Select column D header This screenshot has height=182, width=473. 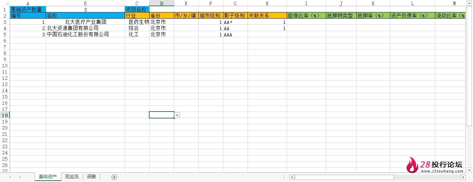[162, 3]
